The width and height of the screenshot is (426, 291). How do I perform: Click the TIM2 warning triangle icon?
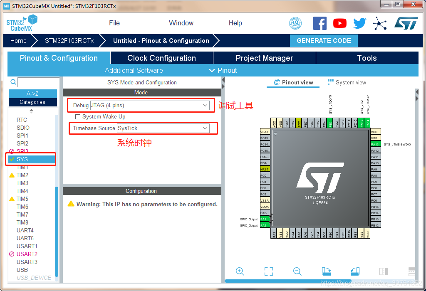pyautogui.click(x=12, y=175)
